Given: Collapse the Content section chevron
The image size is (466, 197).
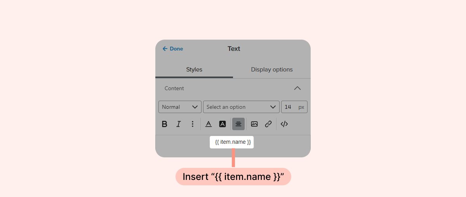Looking at the screenshot, I should pos(297,88).
